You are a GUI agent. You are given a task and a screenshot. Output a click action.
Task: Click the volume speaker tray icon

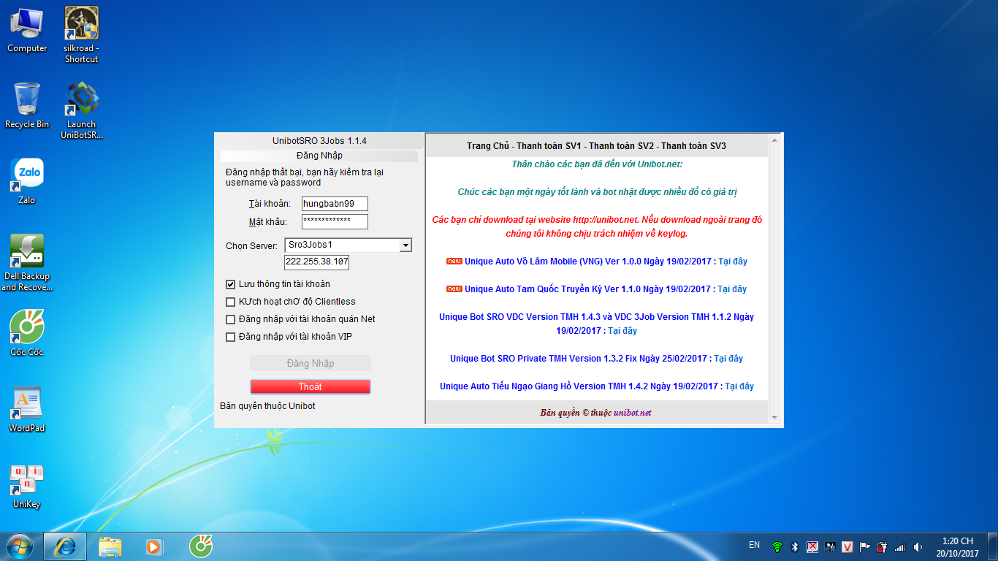pos(918,546)
